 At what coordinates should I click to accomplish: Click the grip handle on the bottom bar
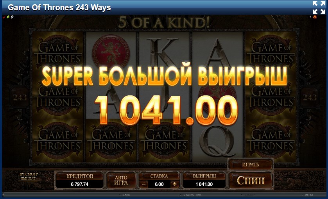[4, 195]
